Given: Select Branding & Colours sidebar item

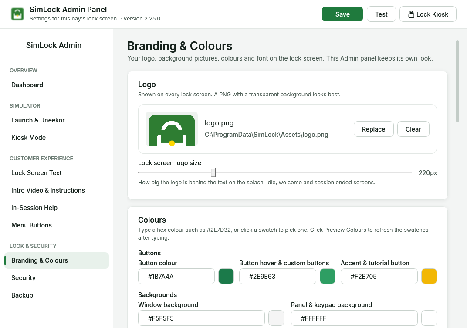Looking at the screenshot, I should pos(57,260).
